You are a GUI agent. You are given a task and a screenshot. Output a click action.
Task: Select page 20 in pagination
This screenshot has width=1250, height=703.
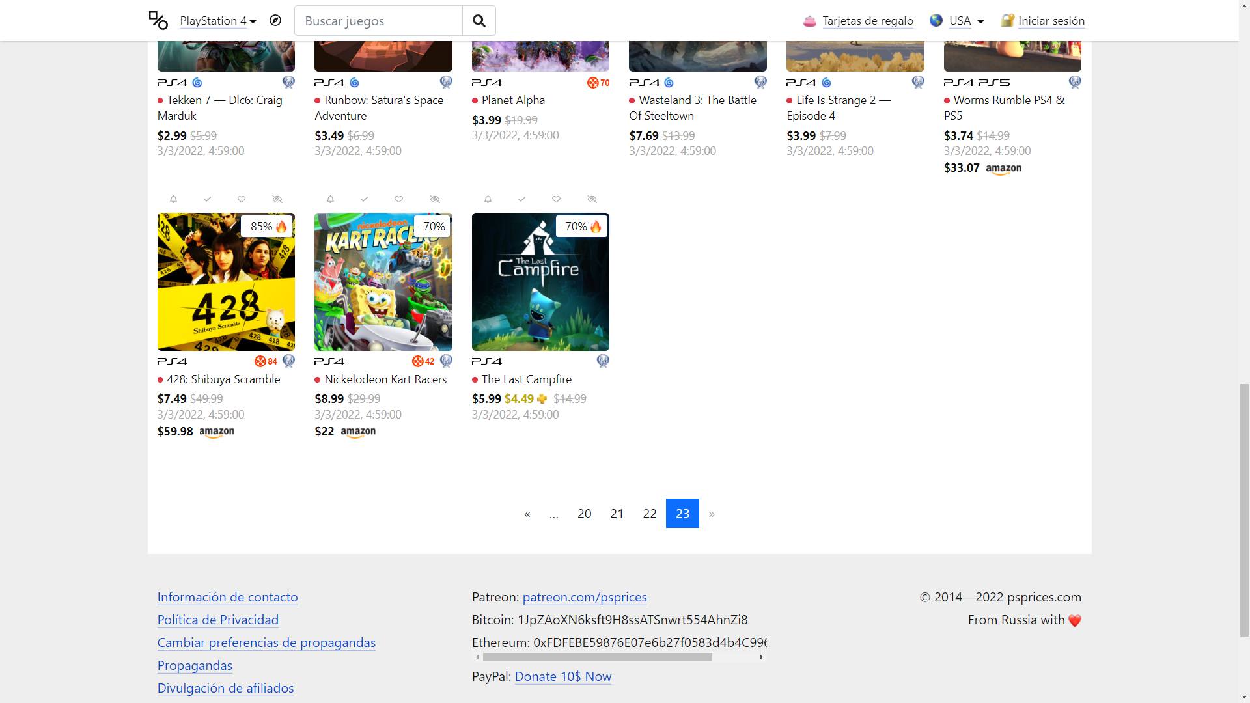(584, 514)
